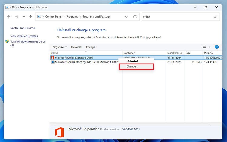227x142 pixels.
Task: Clear the search box with X
Action: point(215,17)
